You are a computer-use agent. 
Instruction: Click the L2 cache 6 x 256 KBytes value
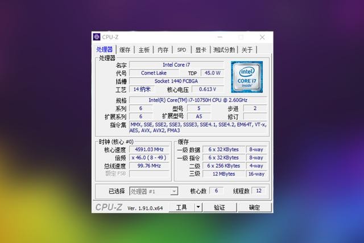tap(224, 166)
